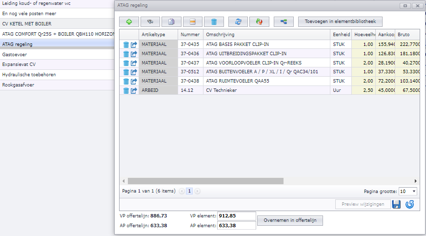
Task: Click the quantity 2,50 for CV Technieker
Action: tap(364, 90)
